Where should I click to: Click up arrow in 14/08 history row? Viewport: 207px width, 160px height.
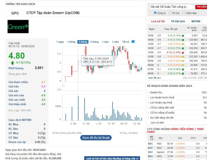tap(183, 48)
